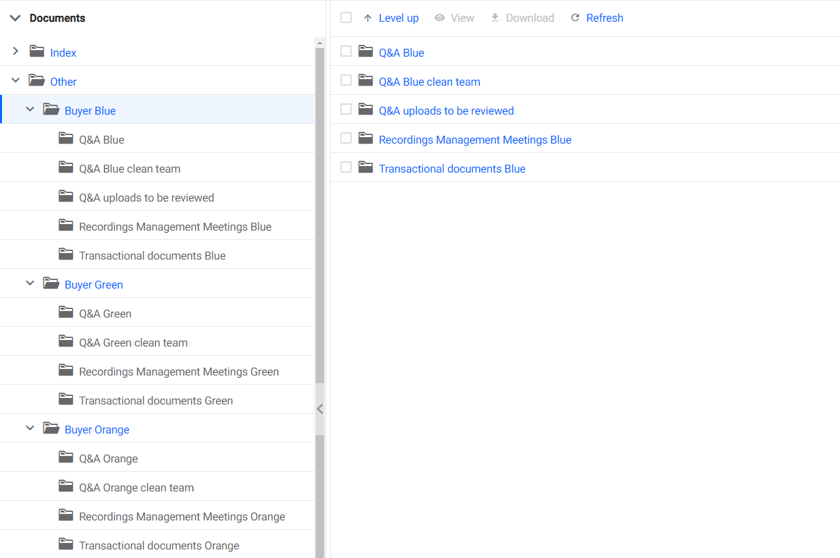
Task: Open the Q&A uploads to be reviewed link
Action: click(x=446, y=111)
